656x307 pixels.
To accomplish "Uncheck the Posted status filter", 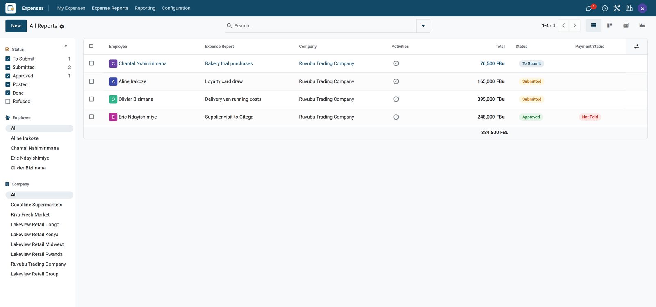I will click(x=8, y=84).
